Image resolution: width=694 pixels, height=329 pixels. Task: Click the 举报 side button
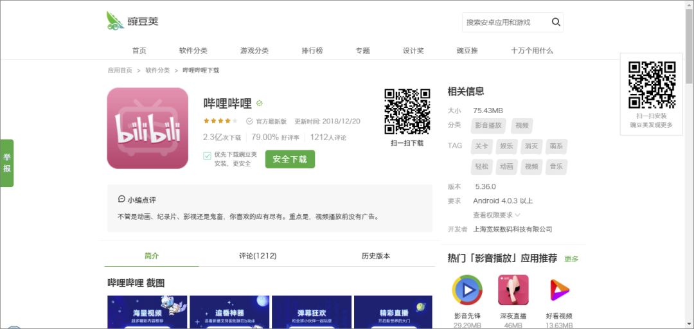(x=7, y=163)
